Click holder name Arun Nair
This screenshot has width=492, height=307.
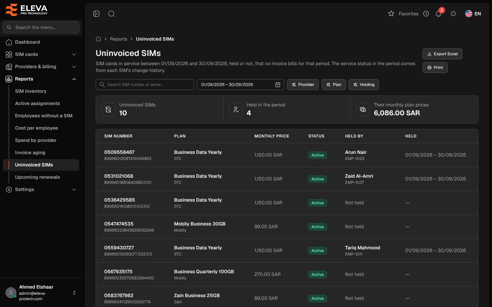pos(356,152)
